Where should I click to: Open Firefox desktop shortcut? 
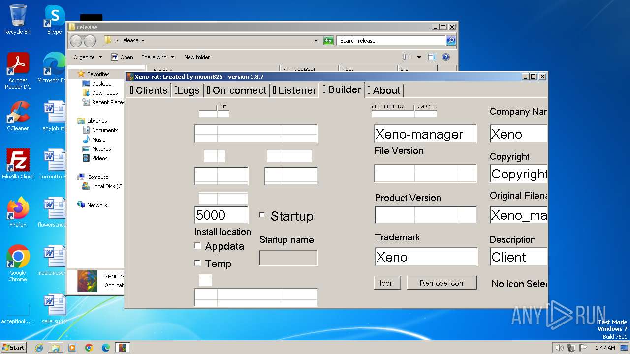[x=18, y=212]
